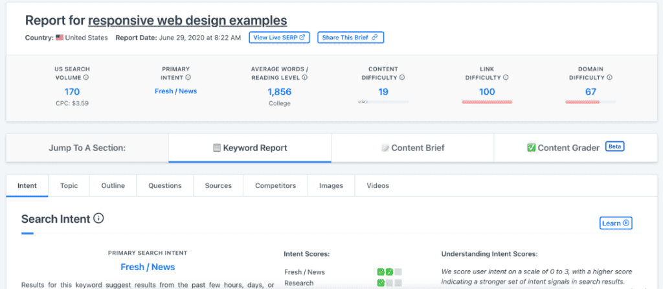Click the Research label in Intent Scores
The height and width of the screenshot is (289, 663).
coord(299,283)
